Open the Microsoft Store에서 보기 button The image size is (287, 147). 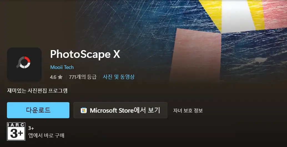[120, 110]
